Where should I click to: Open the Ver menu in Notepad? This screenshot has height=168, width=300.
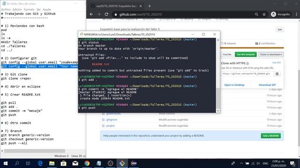click(x=38, y=9)
